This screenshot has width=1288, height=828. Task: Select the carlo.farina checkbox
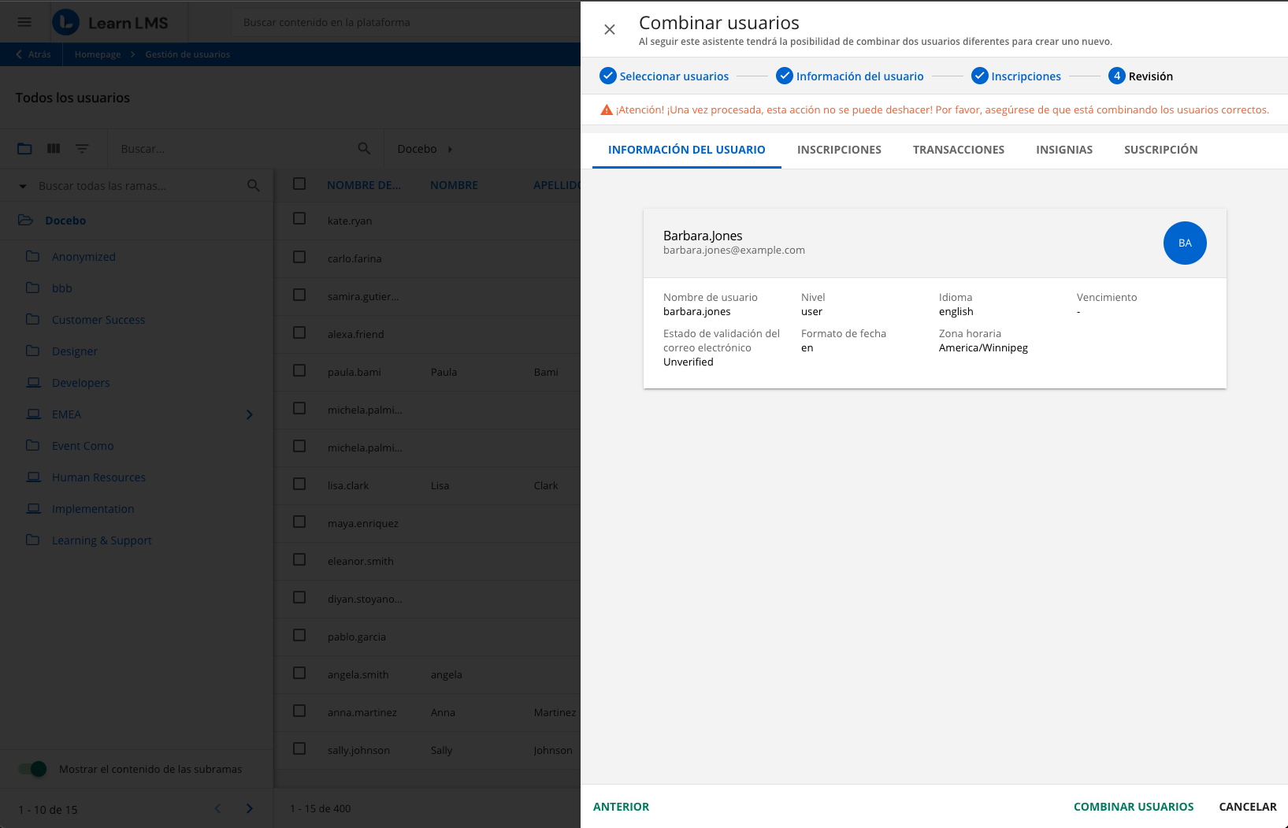coord(299,257)
